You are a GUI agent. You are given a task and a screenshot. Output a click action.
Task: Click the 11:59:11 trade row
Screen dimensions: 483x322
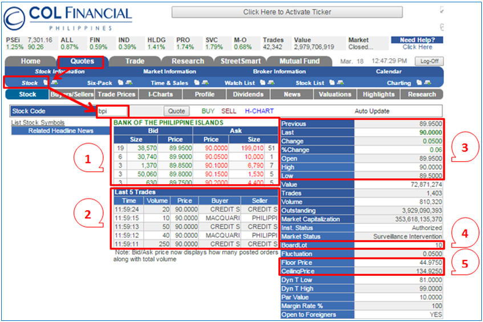click(196, 244)
